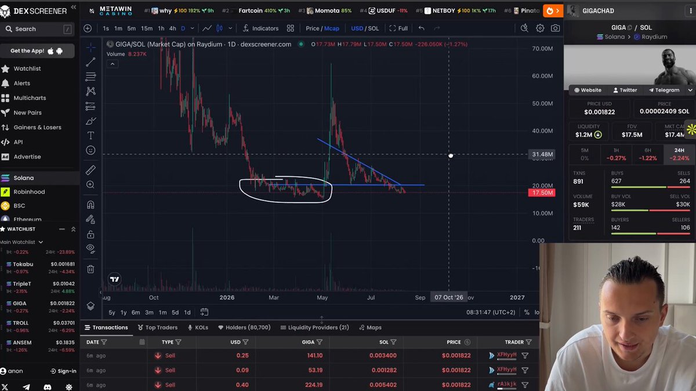Viewport: 696px width, 391px height.
Task: Open chart settings gear icon
Action: [x=540, y=28]
